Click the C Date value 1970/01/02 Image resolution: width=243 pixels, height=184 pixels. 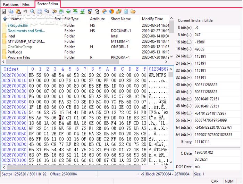204,152
